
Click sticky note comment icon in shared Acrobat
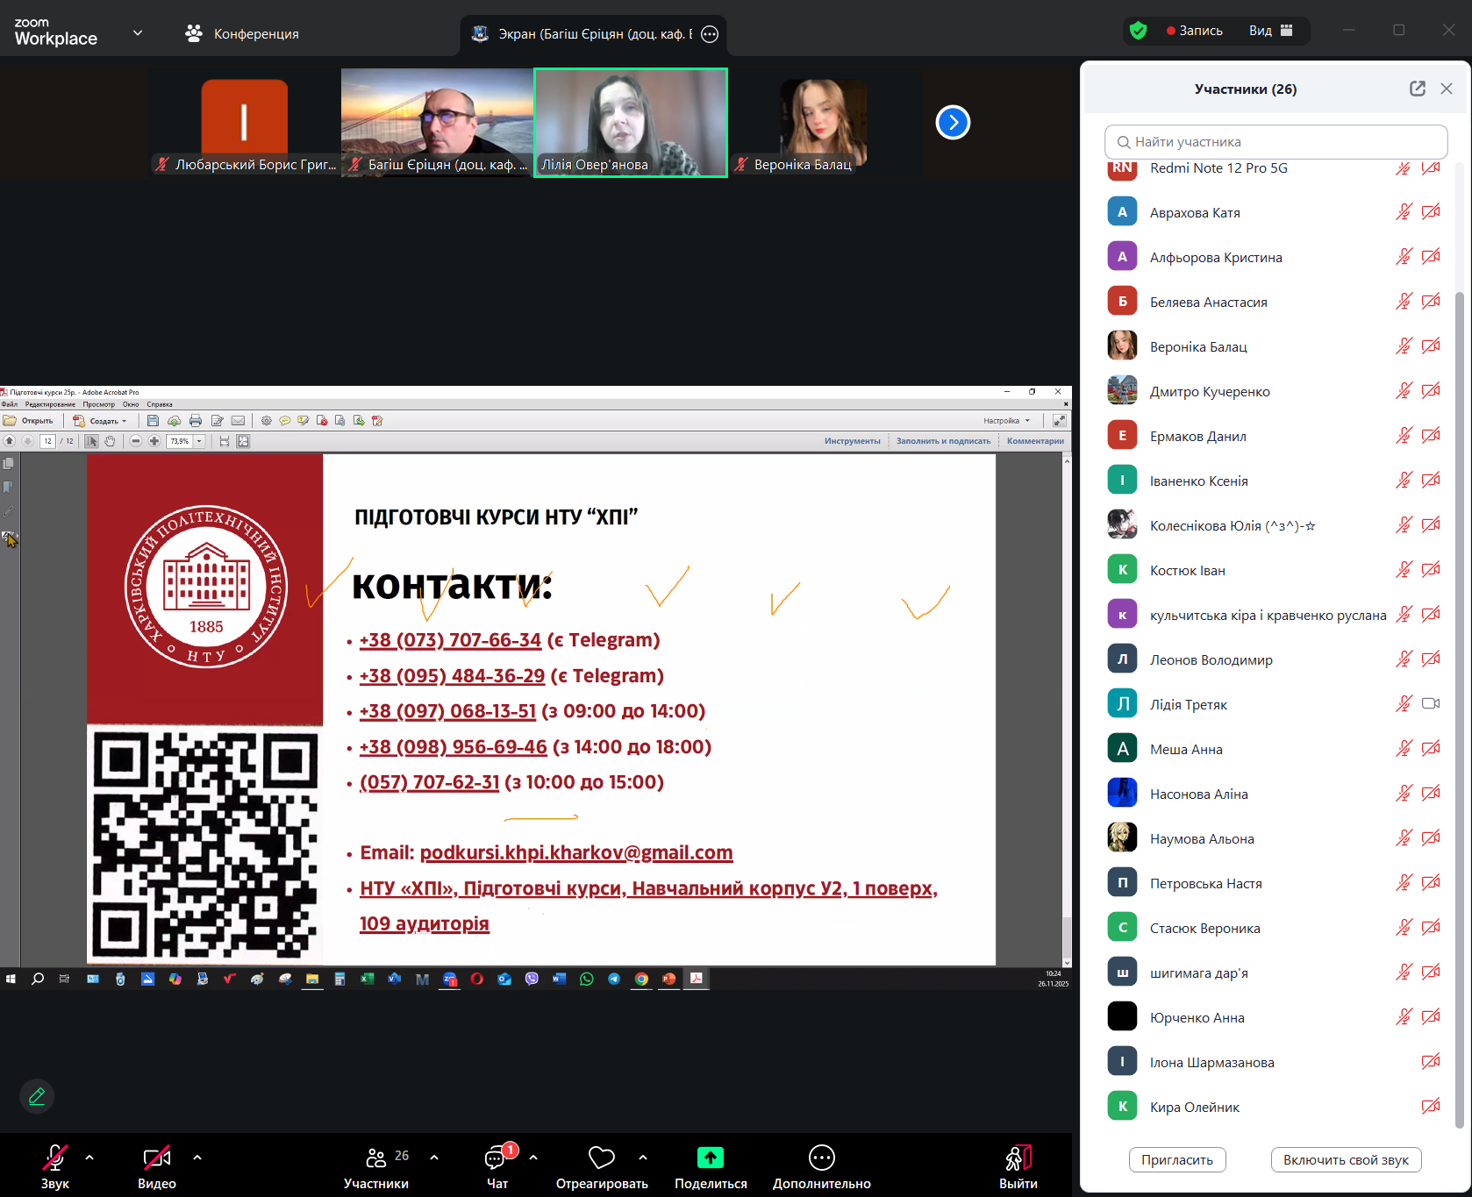click(285, 421)
